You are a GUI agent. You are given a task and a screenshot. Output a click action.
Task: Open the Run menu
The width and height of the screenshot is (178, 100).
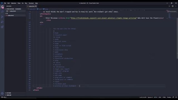[x=26, y=3]
